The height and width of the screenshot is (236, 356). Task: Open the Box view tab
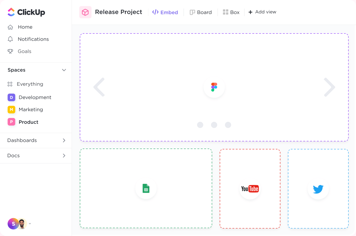(231, 12)
